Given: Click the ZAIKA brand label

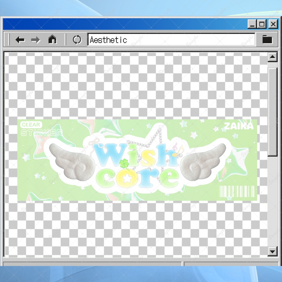Looking at the screenshot, I should (238, 126).
